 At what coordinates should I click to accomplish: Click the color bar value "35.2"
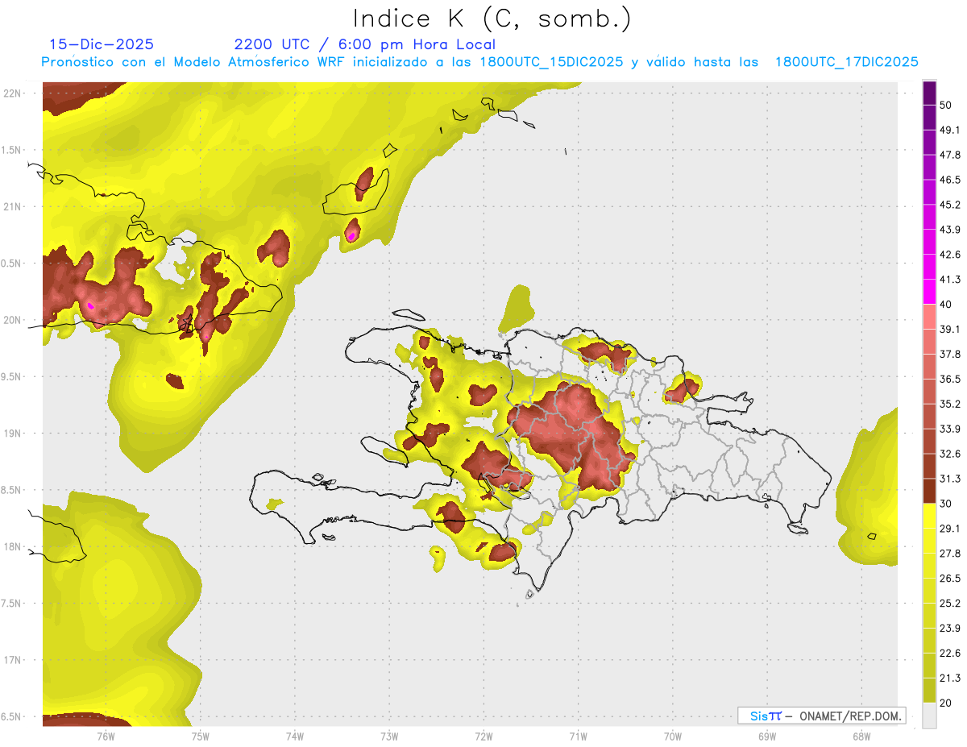[x=950, y=404]
